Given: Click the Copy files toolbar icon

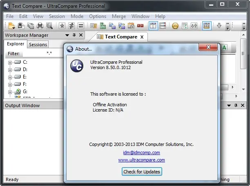Looking at the screenshot, I should [31, 26].
